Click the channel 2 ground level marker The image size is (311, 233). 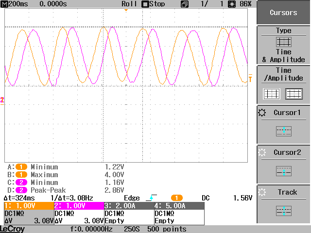click(2, 100)
